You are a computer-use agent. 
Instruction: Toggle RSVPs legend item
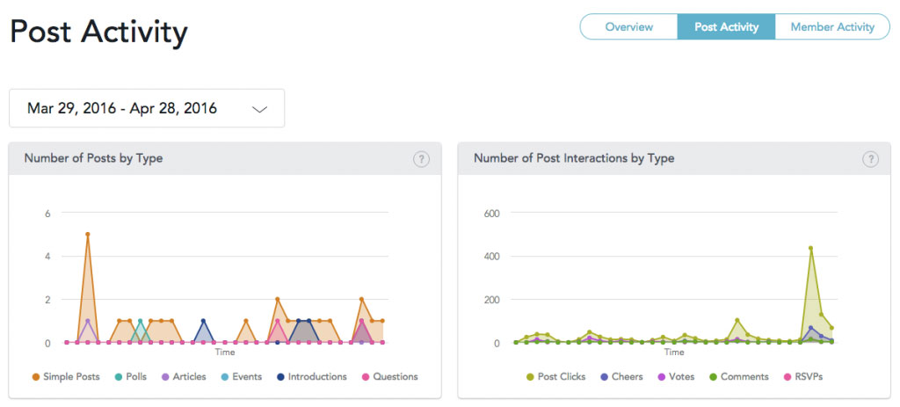pos(803,377)
